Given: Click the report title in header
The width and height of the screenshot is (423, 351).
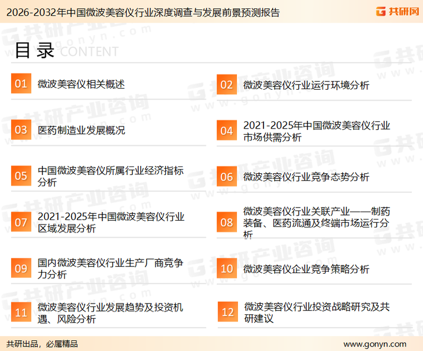Looking at the screenshot, I should coord(140,12).
